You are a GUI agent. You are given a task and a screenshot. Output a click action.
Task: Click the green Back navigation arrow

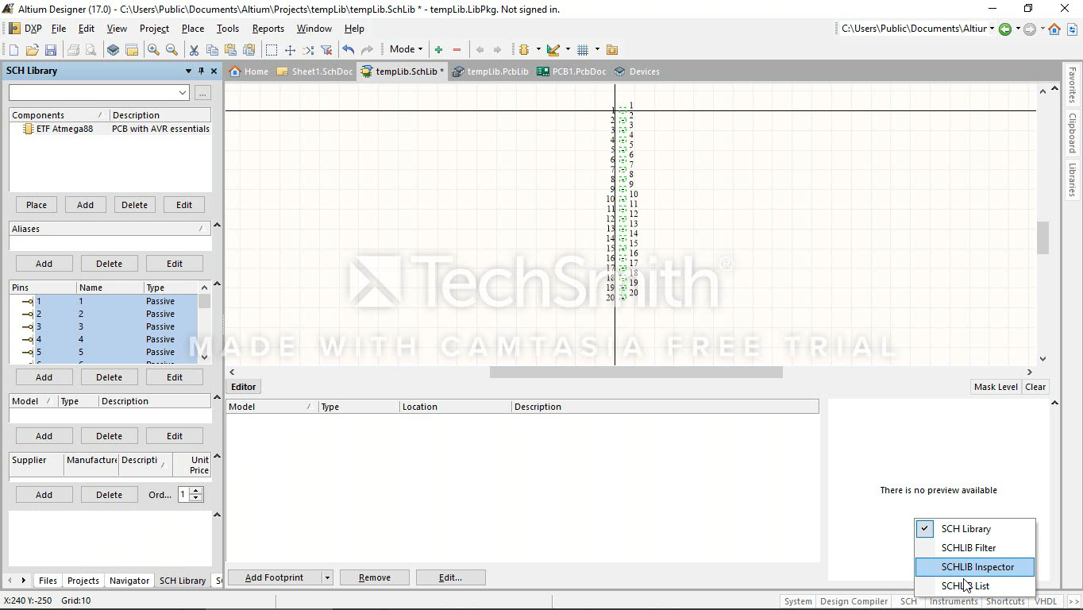pyautogui.click(x=1005, y=29)
